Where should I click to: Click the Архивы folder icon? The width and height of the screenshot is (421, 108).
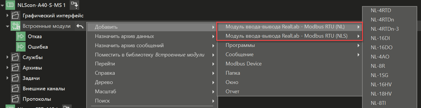coord(15,68)
